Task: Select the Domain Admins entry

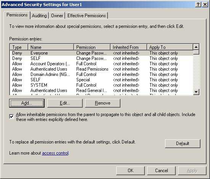Action: click(x=101, y=74)
